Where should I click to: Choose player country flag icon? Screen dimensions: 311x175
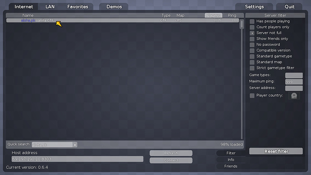(x=294, y=96)
